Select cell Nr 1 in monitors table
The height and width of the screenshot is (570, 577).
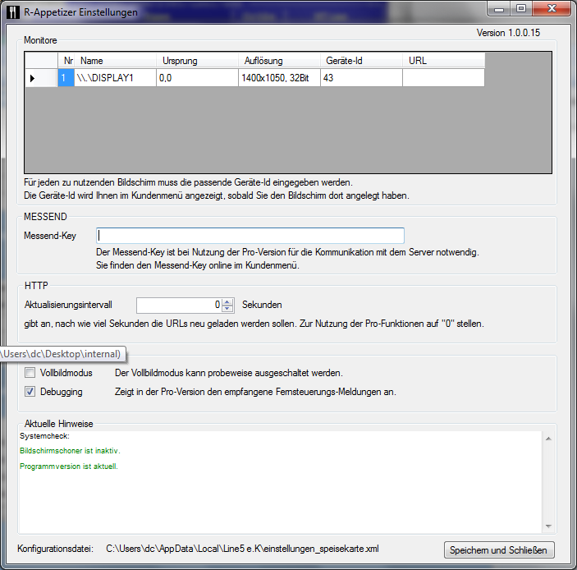tap(66, 78)
